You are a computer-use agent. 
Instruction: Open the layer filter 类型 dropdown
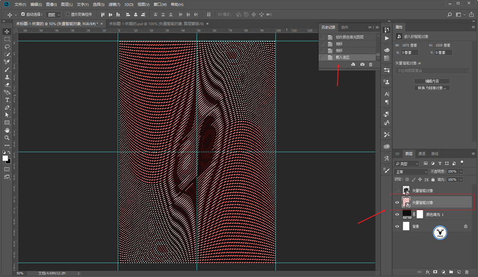[x=407, y=163]
